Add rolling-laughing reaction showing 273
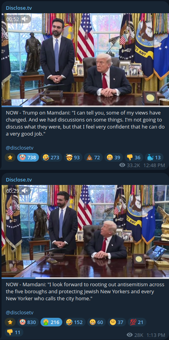169x340 pixels. pyautogui.click(x=51, y=157)
